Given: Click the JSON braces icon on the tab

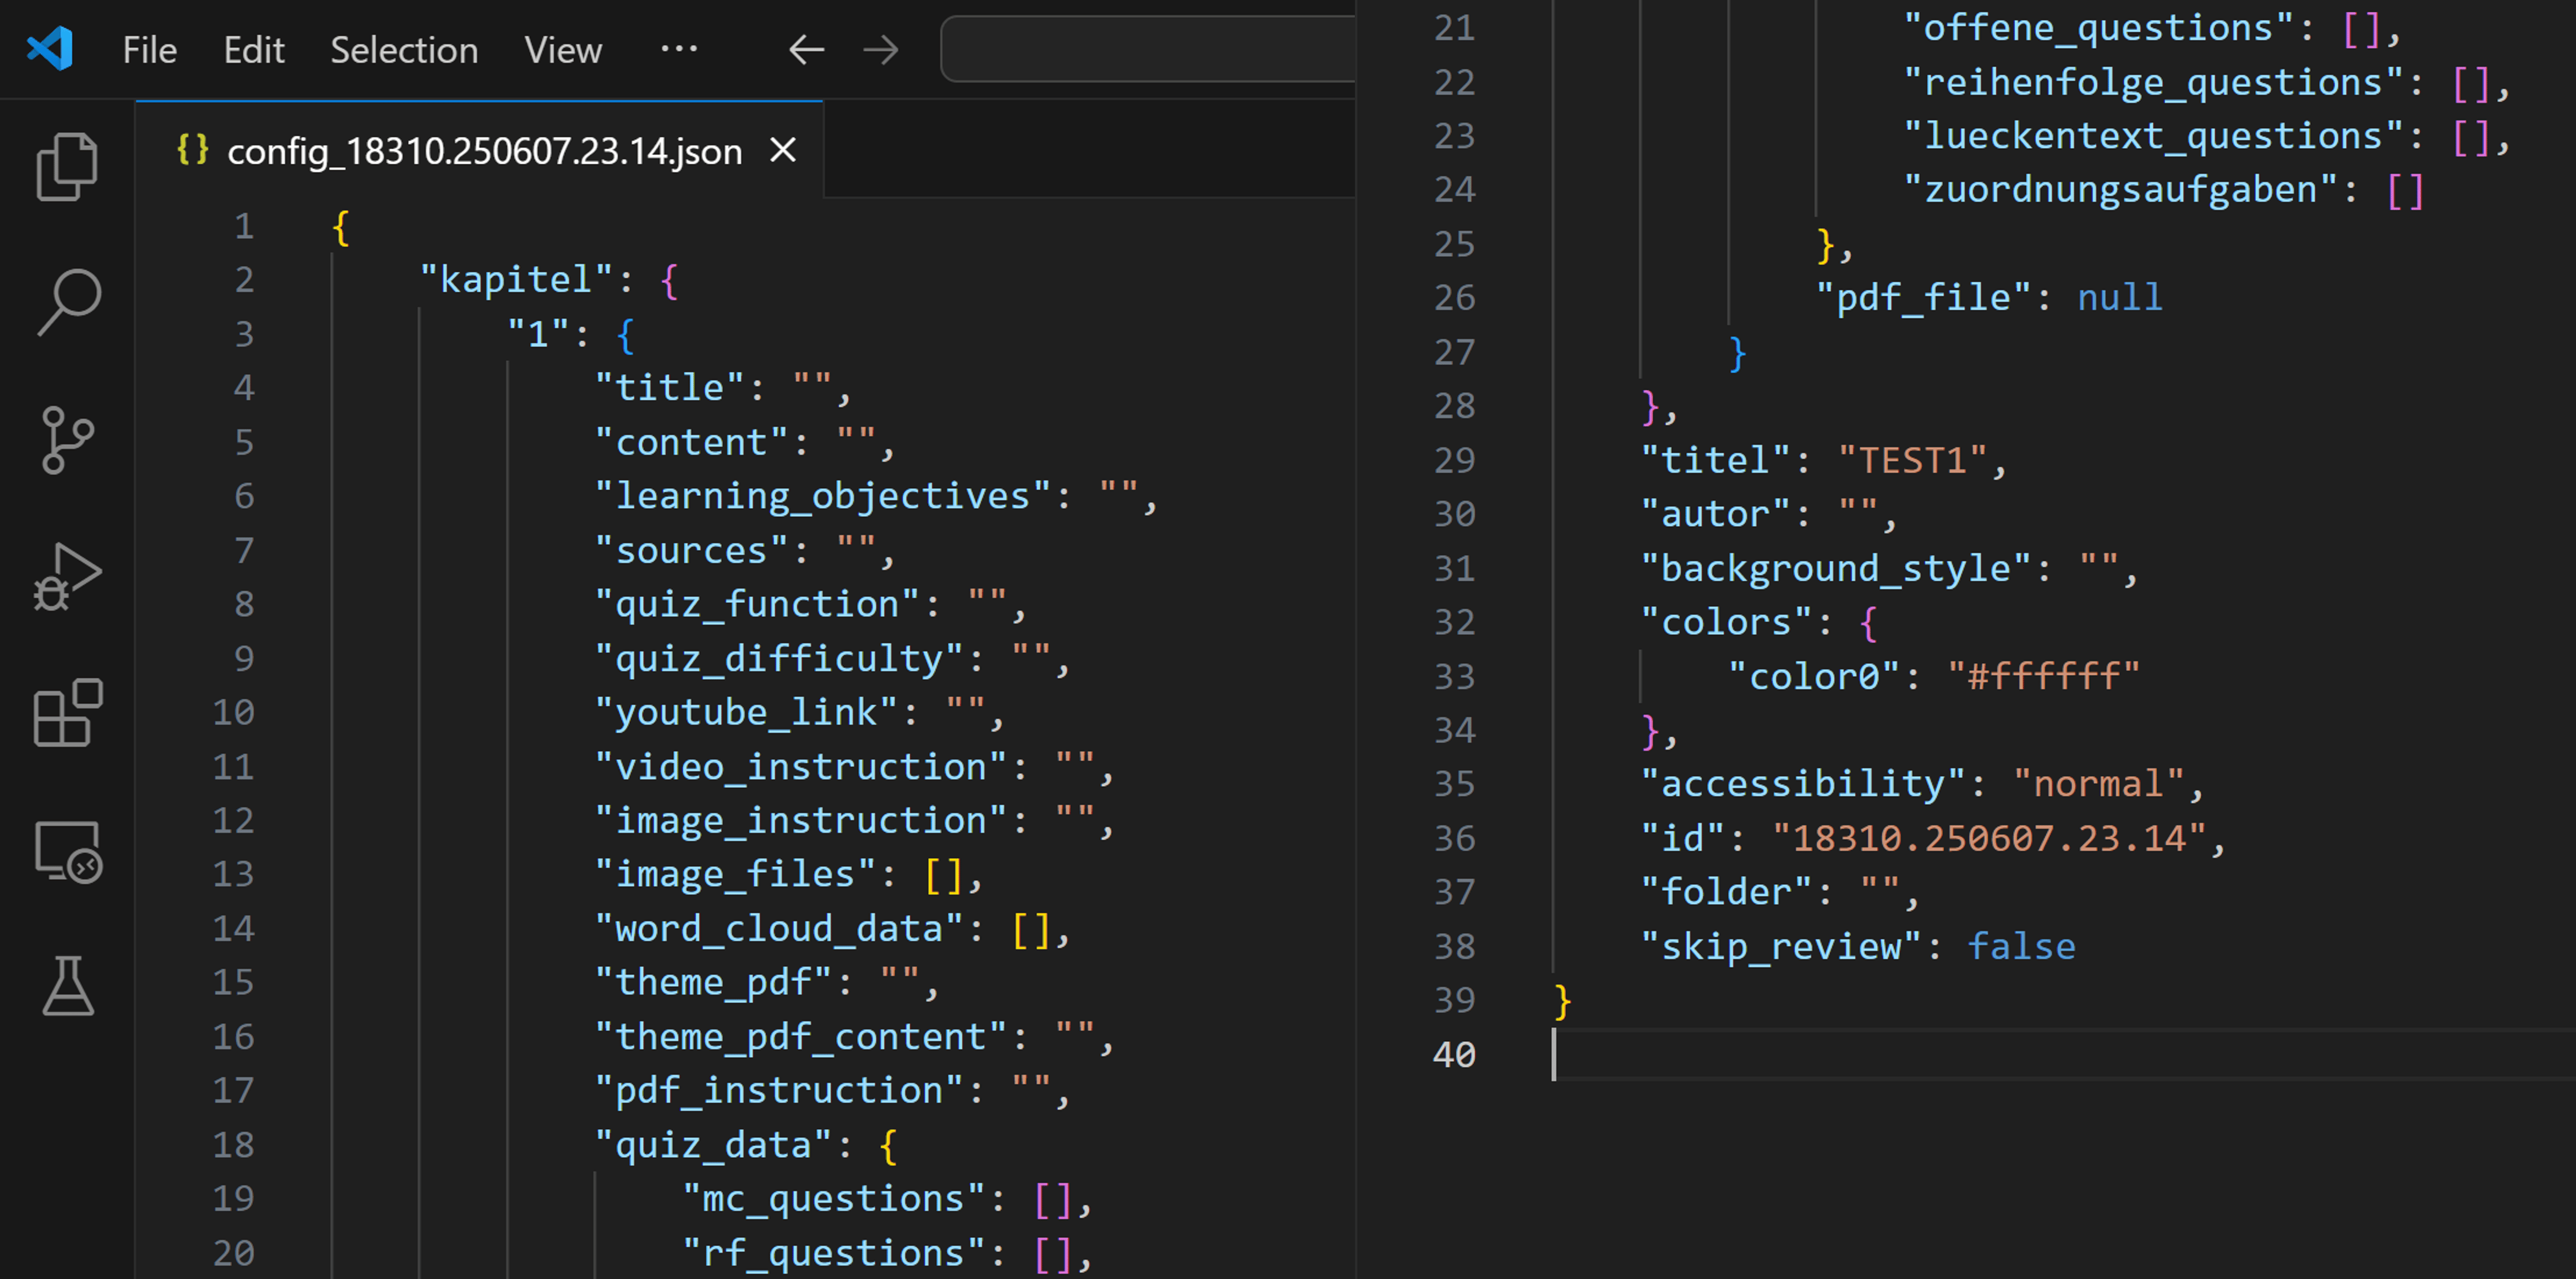Looking at the screenshot, I should coord(192,150).
